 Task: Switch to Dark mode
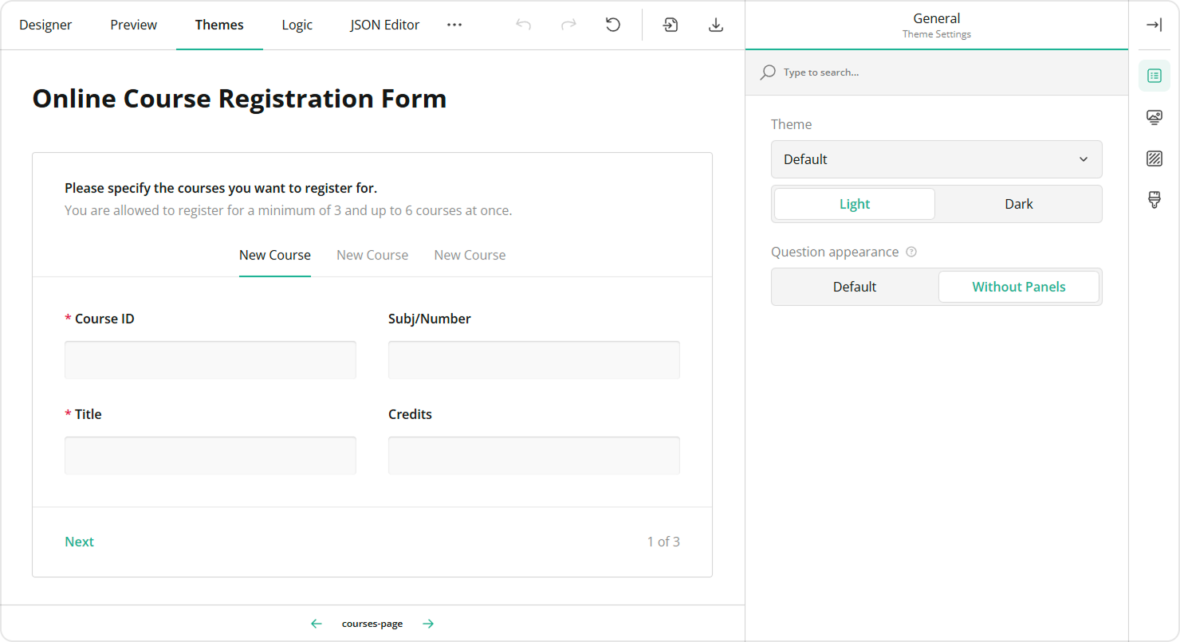coord(1018,204)
